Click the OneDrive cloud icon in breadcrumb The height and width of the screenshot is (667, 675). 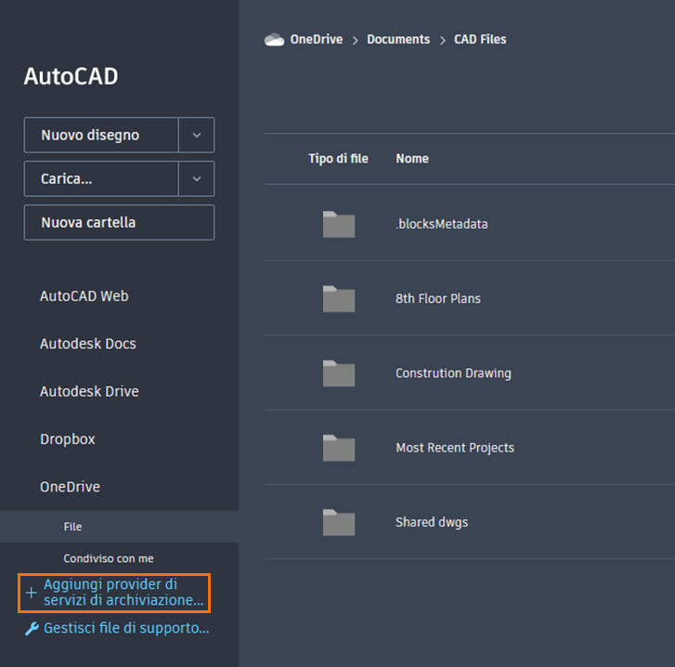(x=274, y=40)
